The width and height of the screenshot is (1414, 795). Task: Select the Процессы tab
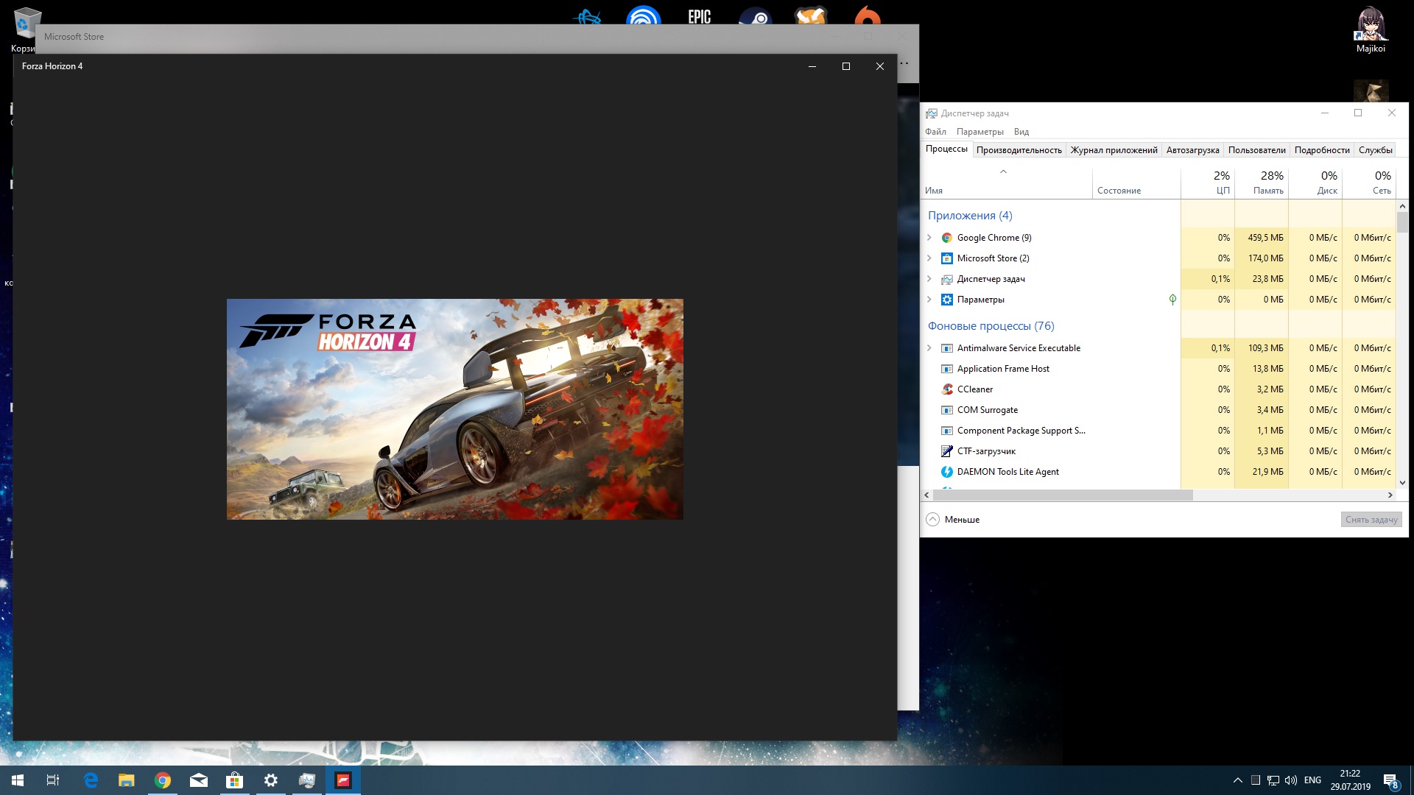click(x=946, y=149)
